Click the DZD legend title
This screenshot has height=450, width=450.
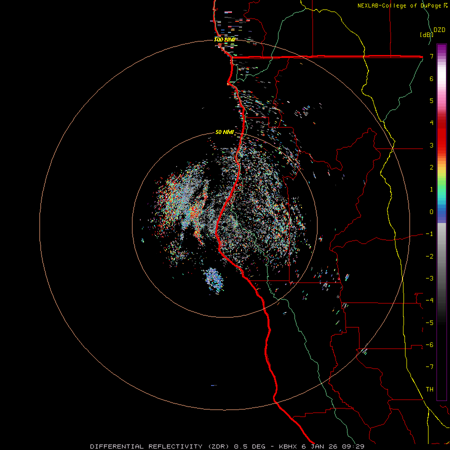(x=439, y=30)
